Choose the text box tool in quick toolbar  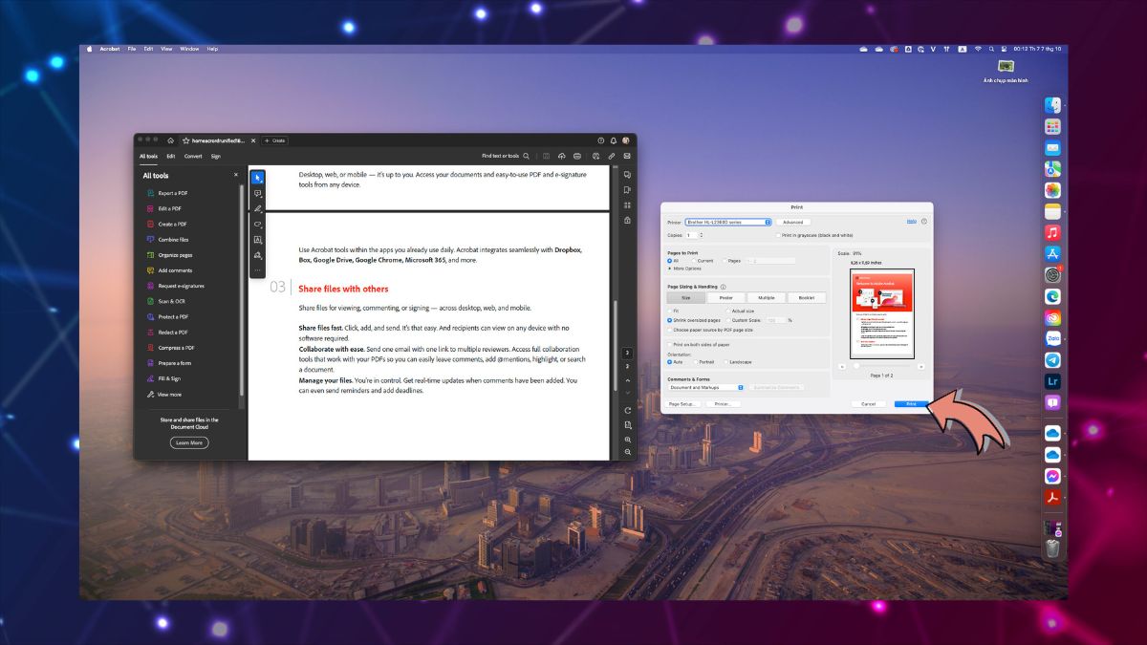(257, 240)
